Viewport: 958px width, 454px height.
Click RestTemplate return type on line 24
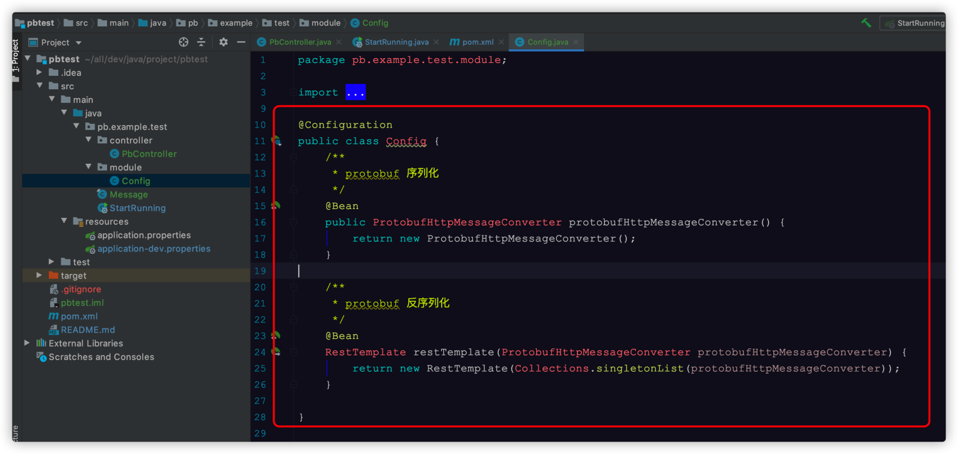tap(366, 352)
